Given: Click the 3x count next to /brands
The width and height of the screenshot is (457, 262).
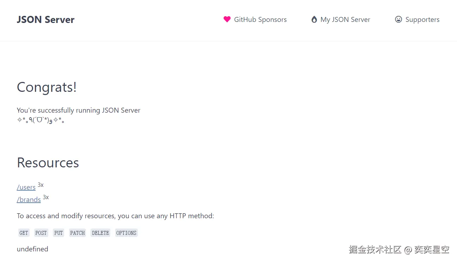Looking at the screenshot, I should click(46, 197).
